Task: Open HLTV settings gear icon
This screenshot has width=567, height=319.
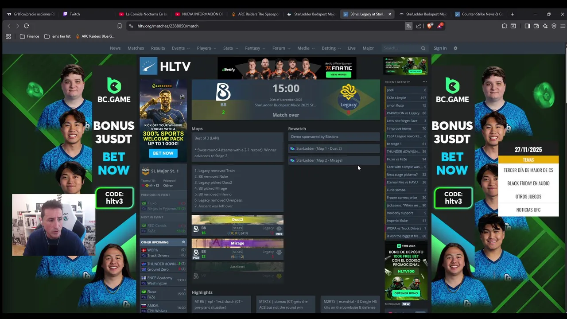Action: point(455,48)
